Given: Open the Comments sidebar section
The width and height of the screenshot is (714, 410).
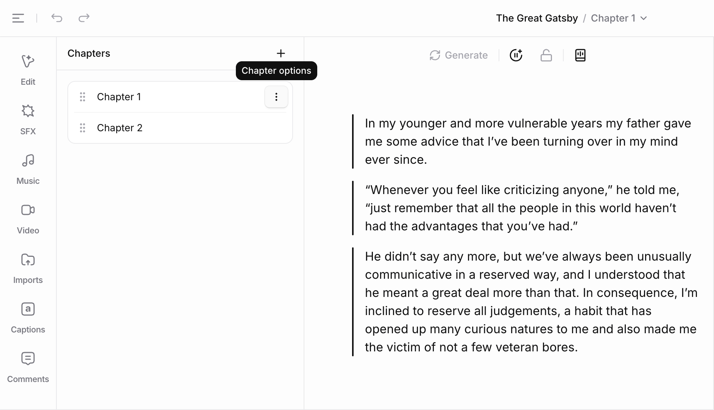Looking at the screenshot, I should tap(28, 367).
